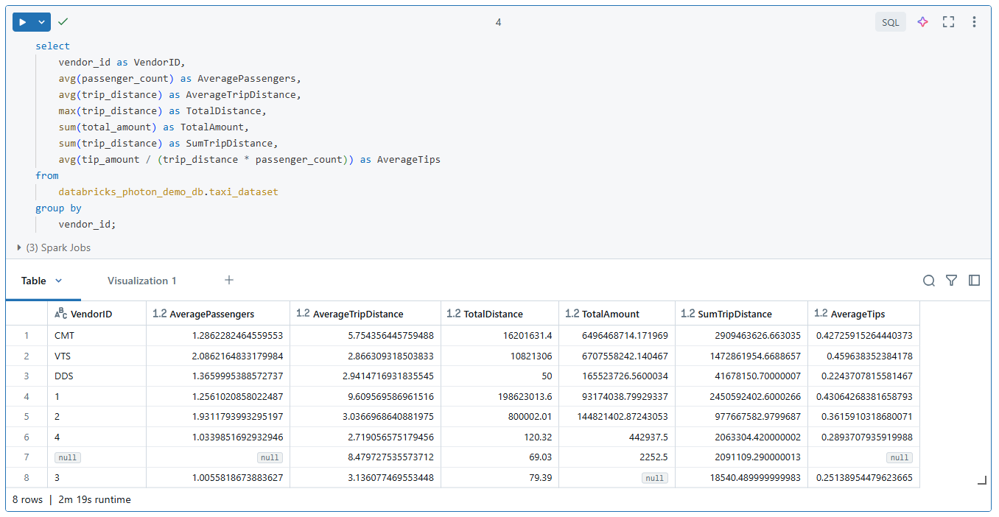This screenshot has height=517, width=999.
Task: Click the null badge in row 7
Action: tap(67, 457)
